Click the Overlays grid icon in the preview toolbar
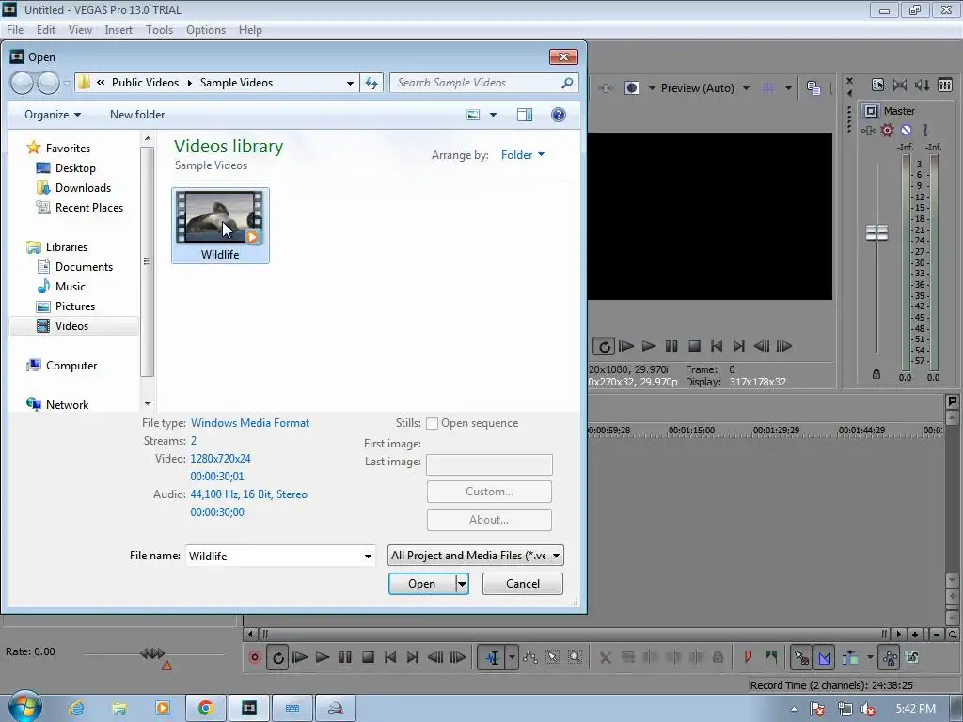Screen dimensions: 963x722 point(768,88)
